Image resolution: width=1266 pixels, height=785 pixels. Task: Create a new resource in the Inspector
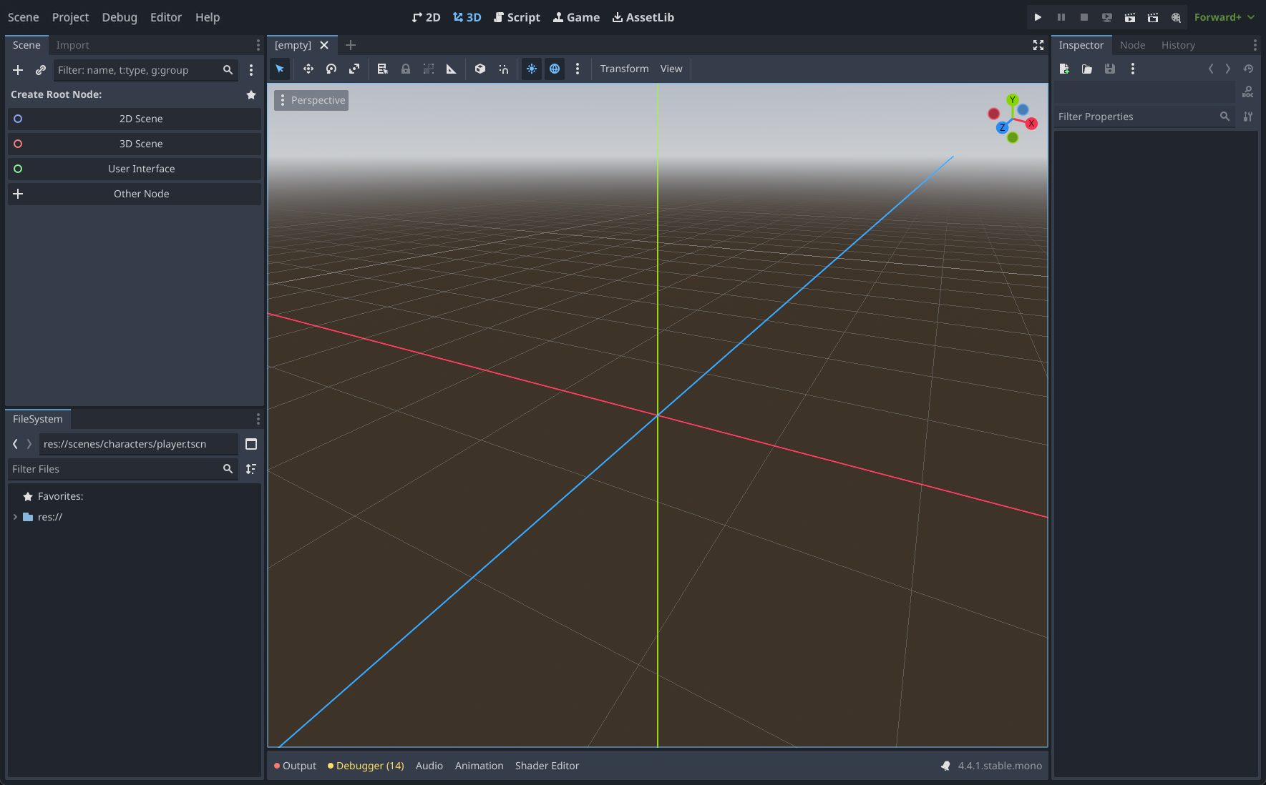click(1064, 69)
